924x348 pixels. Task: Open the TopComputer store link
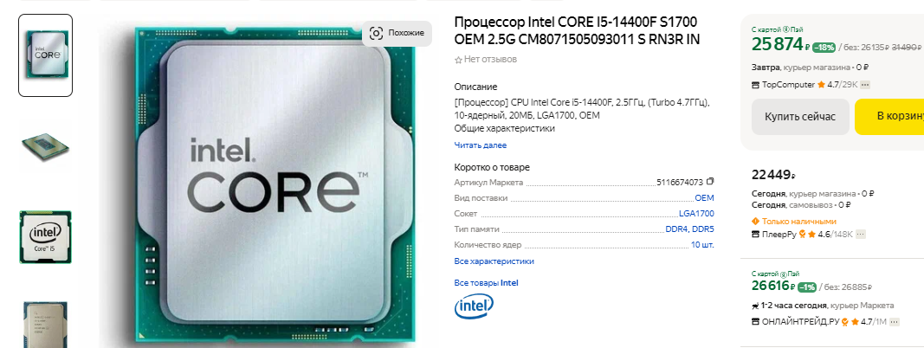point(788,85)
